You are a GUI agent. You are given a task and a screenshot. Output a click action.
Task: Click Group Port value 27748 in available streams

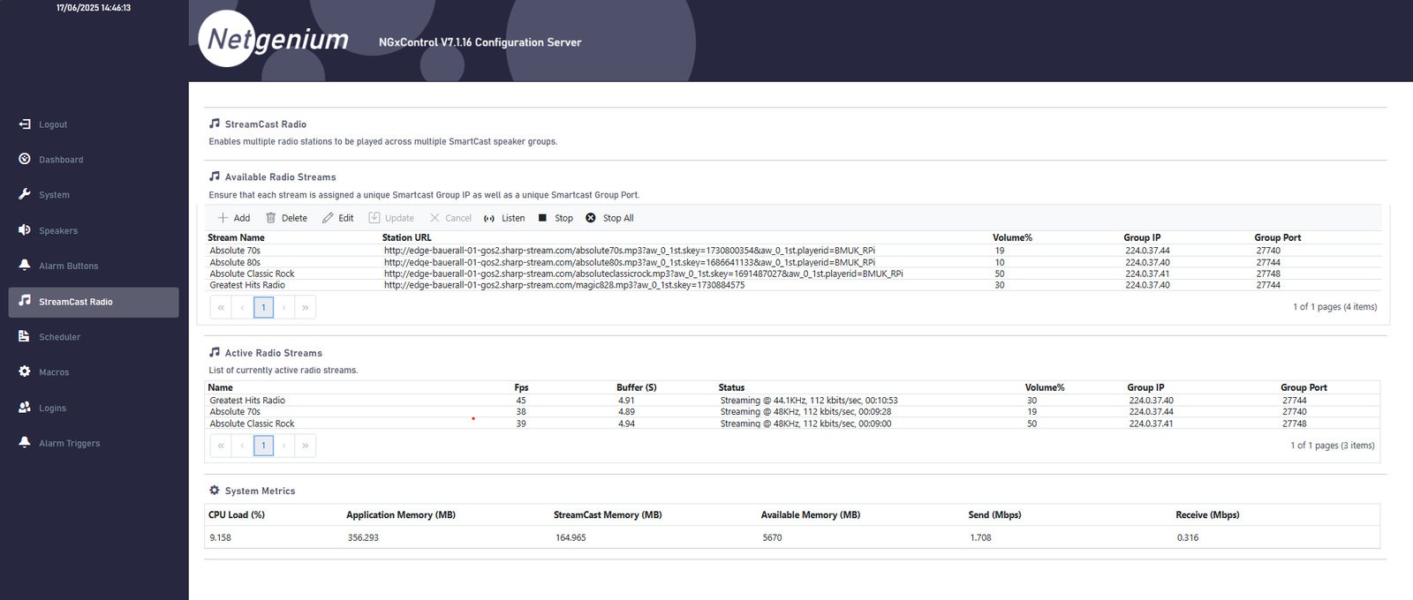coord(1268,274)
